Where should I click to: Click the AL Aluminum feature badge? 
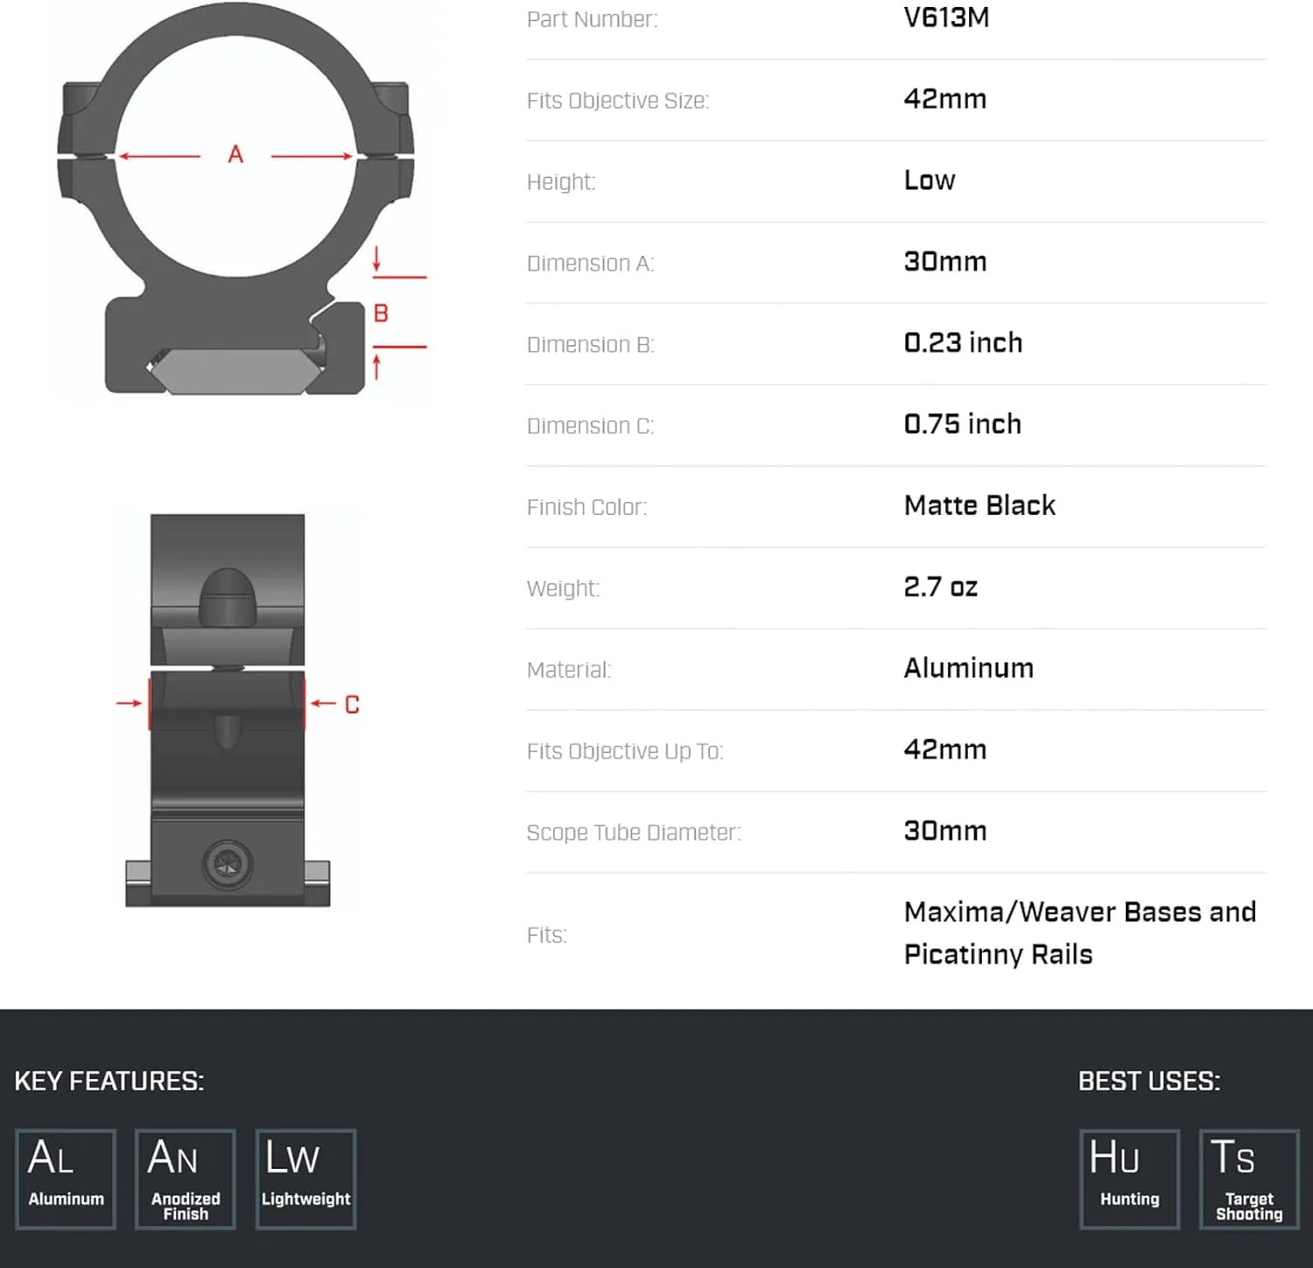pos(66,1179)
